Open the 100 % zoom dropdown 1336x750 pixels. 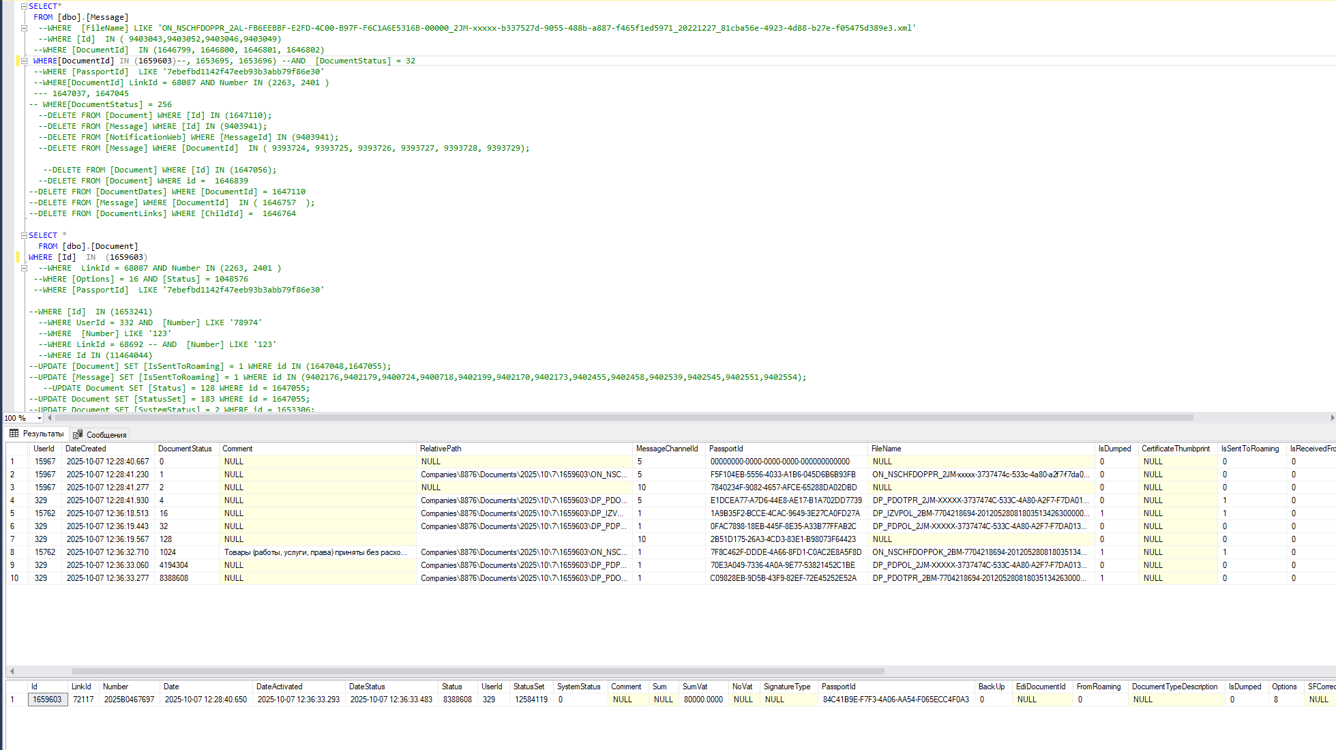click(x=40, y=418)
